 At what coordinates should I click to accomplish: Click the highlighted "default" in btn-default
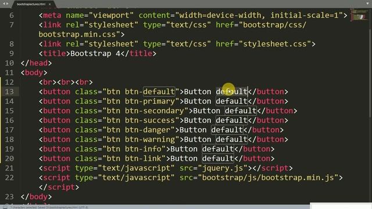pos(159,92)
